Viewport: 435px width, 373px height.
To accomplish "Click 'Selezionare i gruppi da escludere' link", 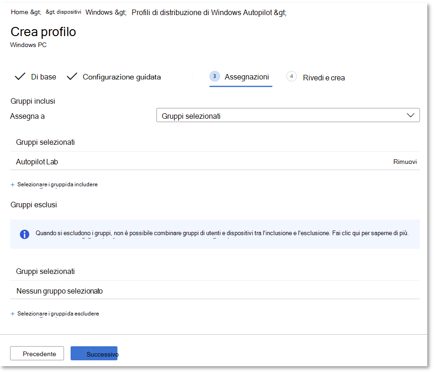I will [x=58, y=314].
